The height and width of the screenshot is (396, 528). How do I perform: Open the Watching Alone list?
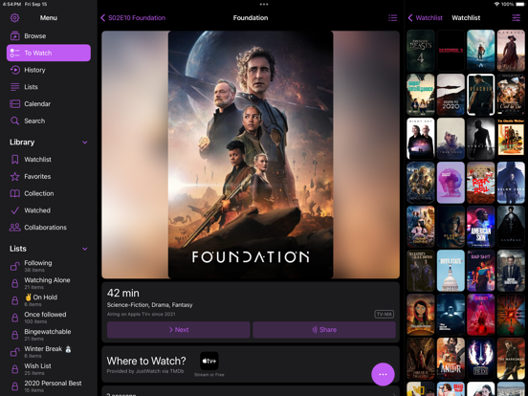(x=49, y=283)
